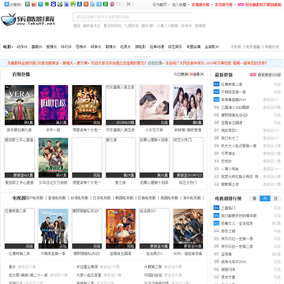Select the 月 ranking tab

(265, 199)
